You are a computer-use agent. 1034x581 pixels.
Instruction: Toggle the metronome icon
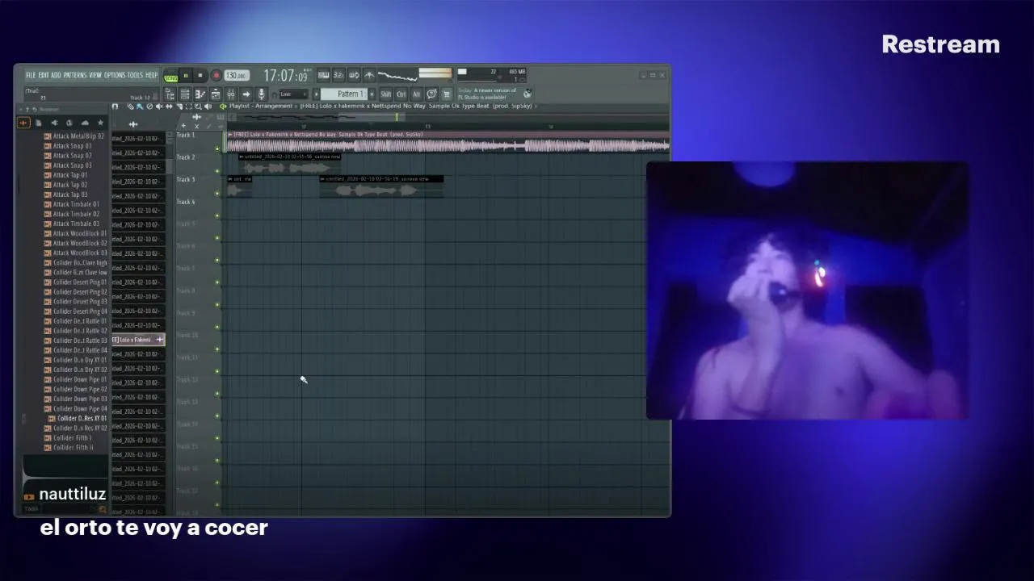click(369, 75)
